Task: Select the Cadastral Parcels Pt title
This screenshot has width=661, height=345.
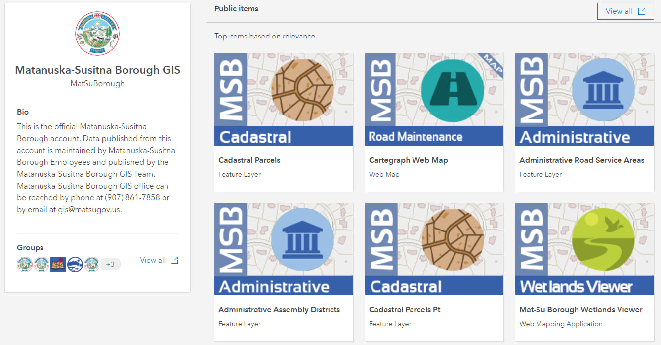Action: pos(405,310)
